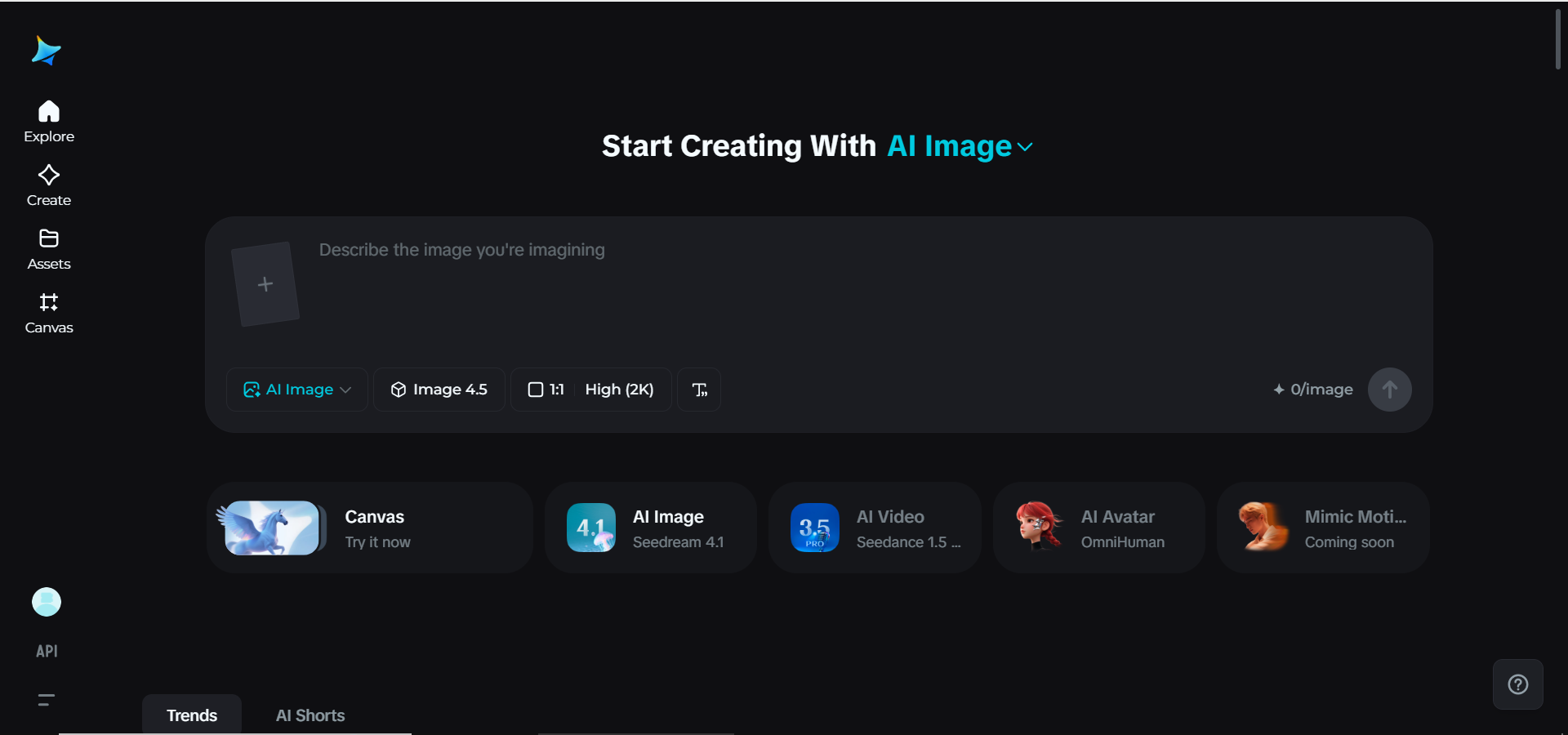The image size is (1568, 735).
Task: Open the AI Video 3.5 Pro icon
Action: point(815,528)
